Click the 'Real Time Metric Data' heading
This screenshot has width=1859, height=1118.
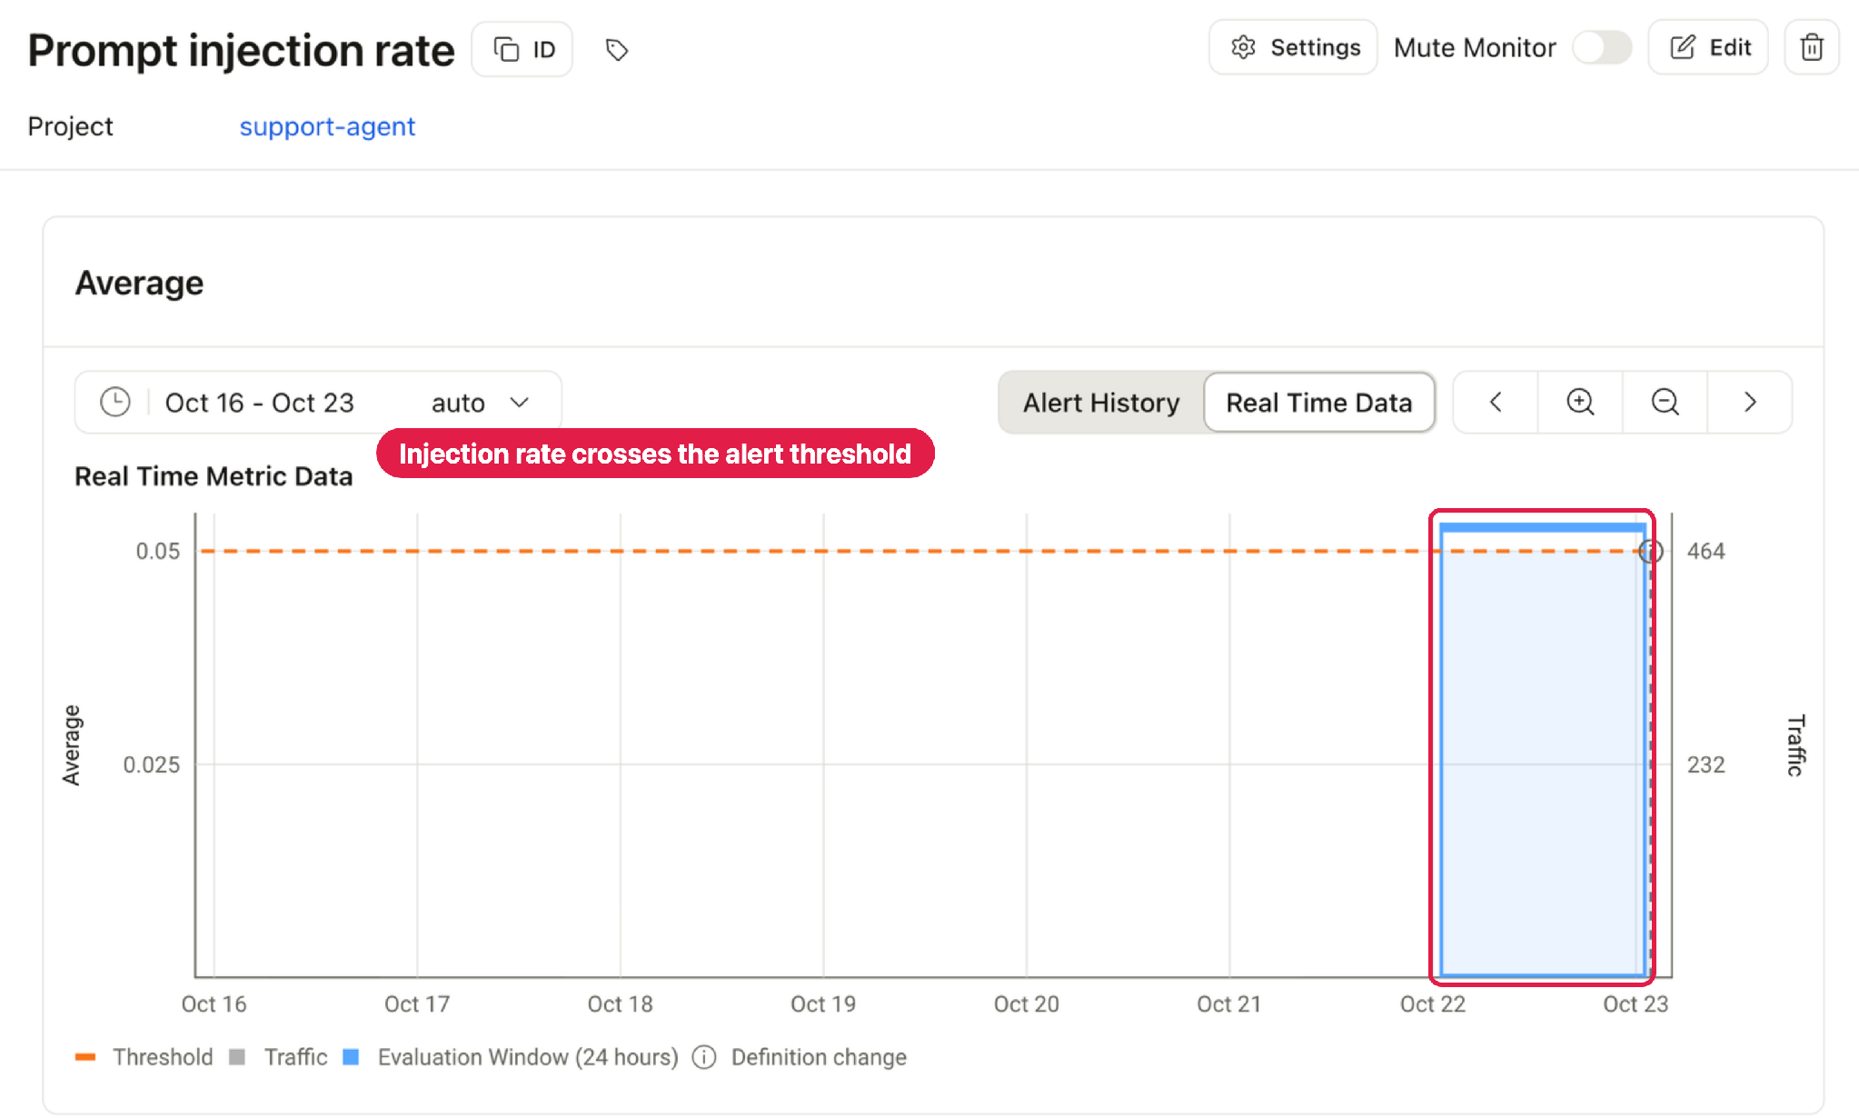pos(214,476)
